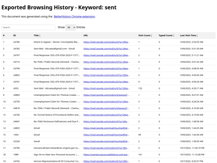Open URL link for row ID 4353

coord(106,89)
